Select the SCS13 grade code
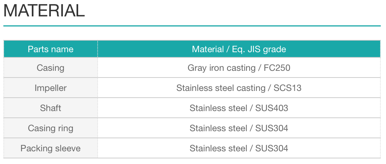 (x=287, y=88)
